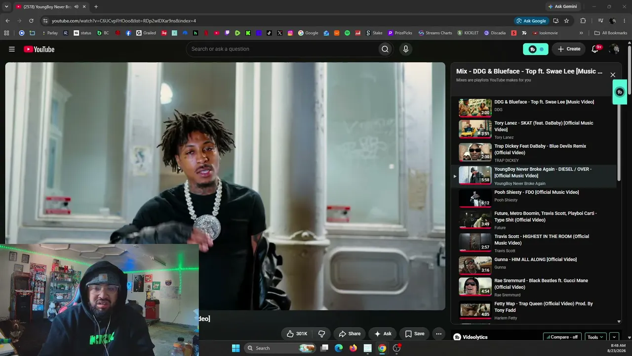632x356 pixels.
Task: Launch Microsoft Edge from the taskbar
Action: [339, 348]
